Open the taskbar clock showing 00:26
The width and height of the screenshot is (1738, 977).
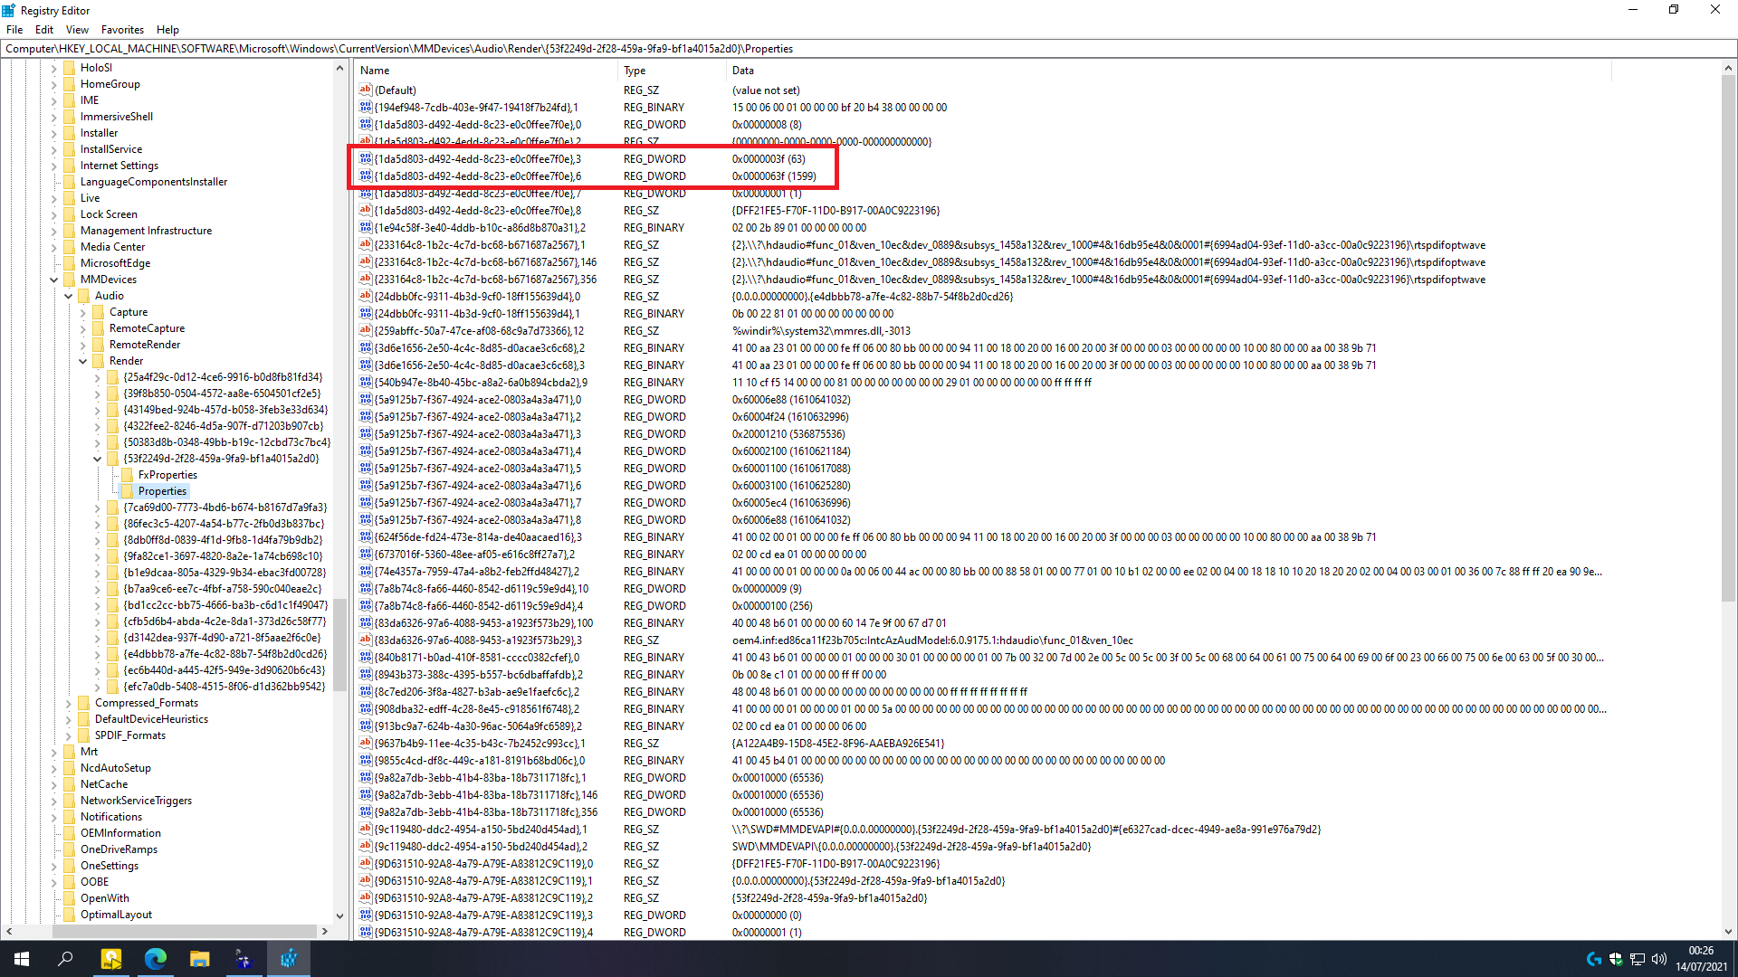click(x=1701, y=959)
